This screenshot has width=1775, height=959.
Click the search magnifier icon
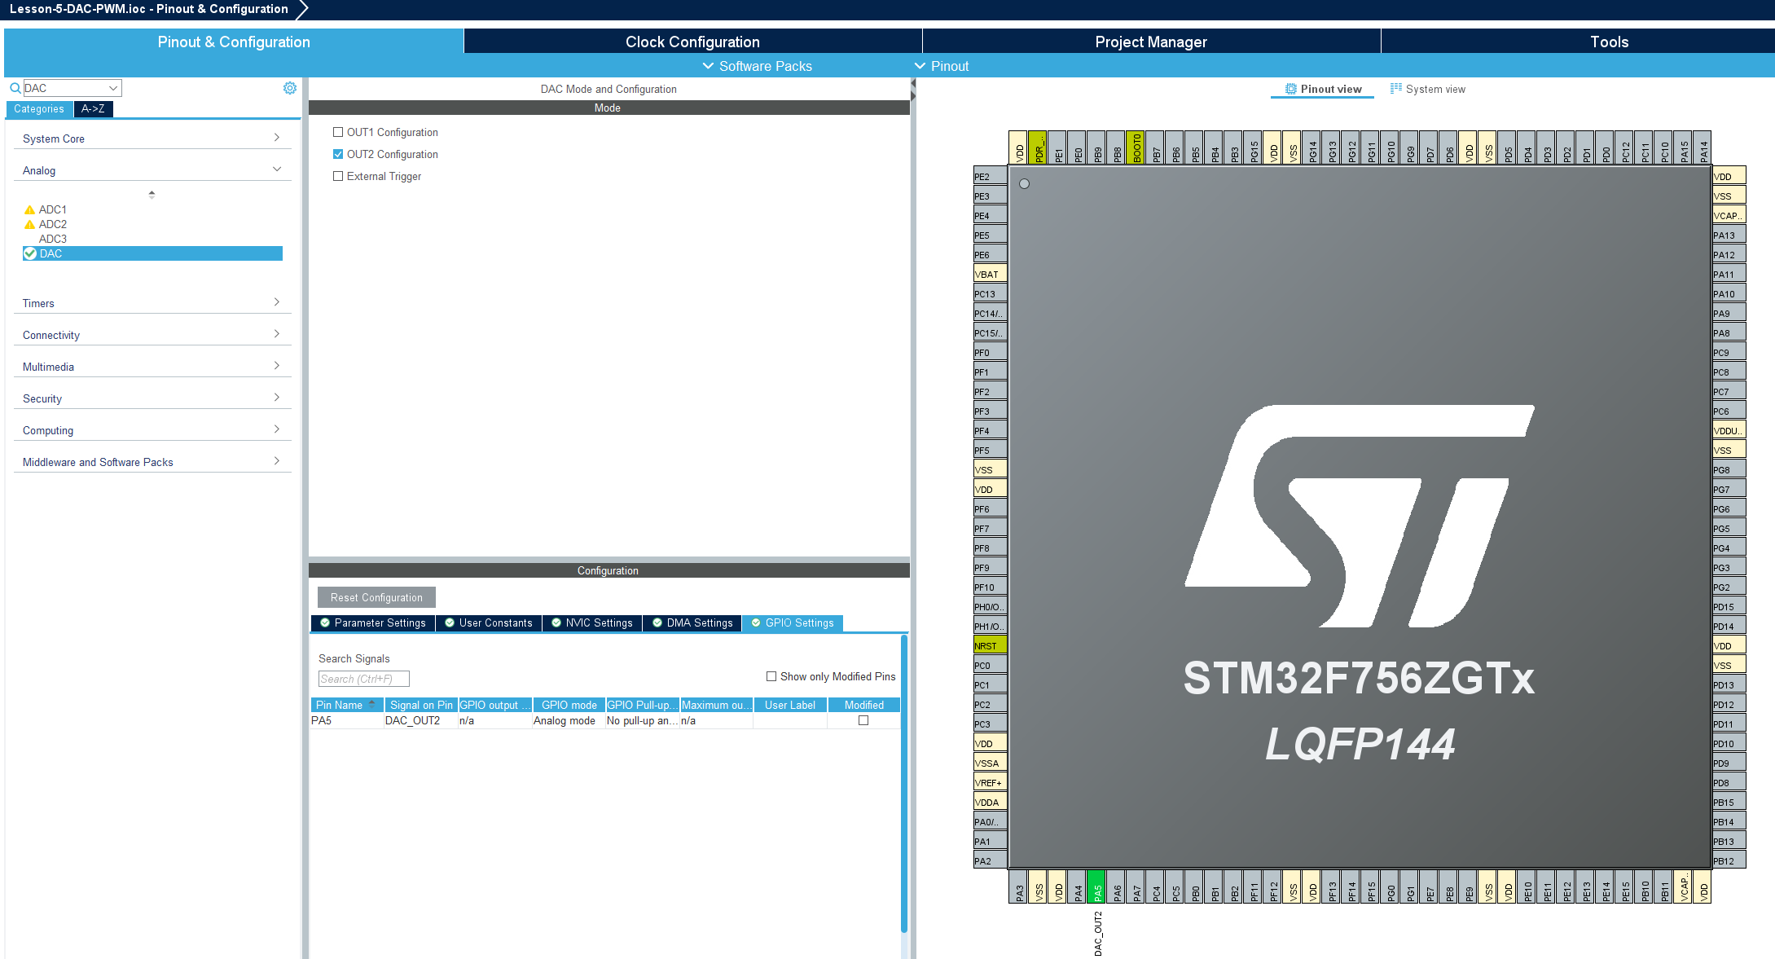15,88
